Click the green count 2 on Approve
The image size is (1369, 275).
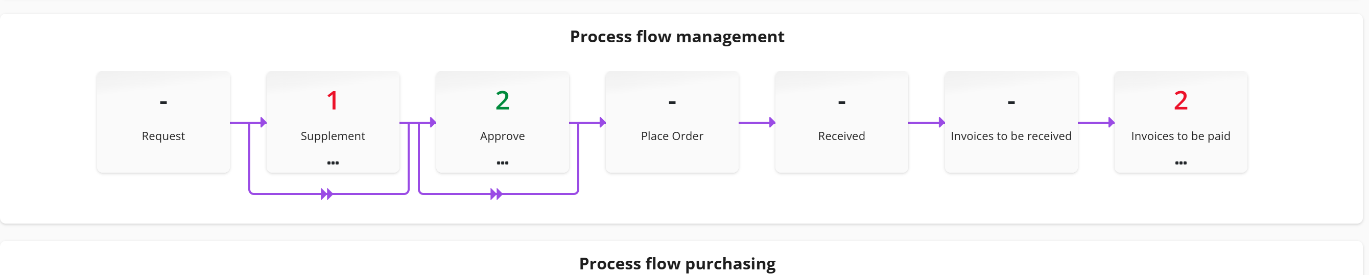502,100
